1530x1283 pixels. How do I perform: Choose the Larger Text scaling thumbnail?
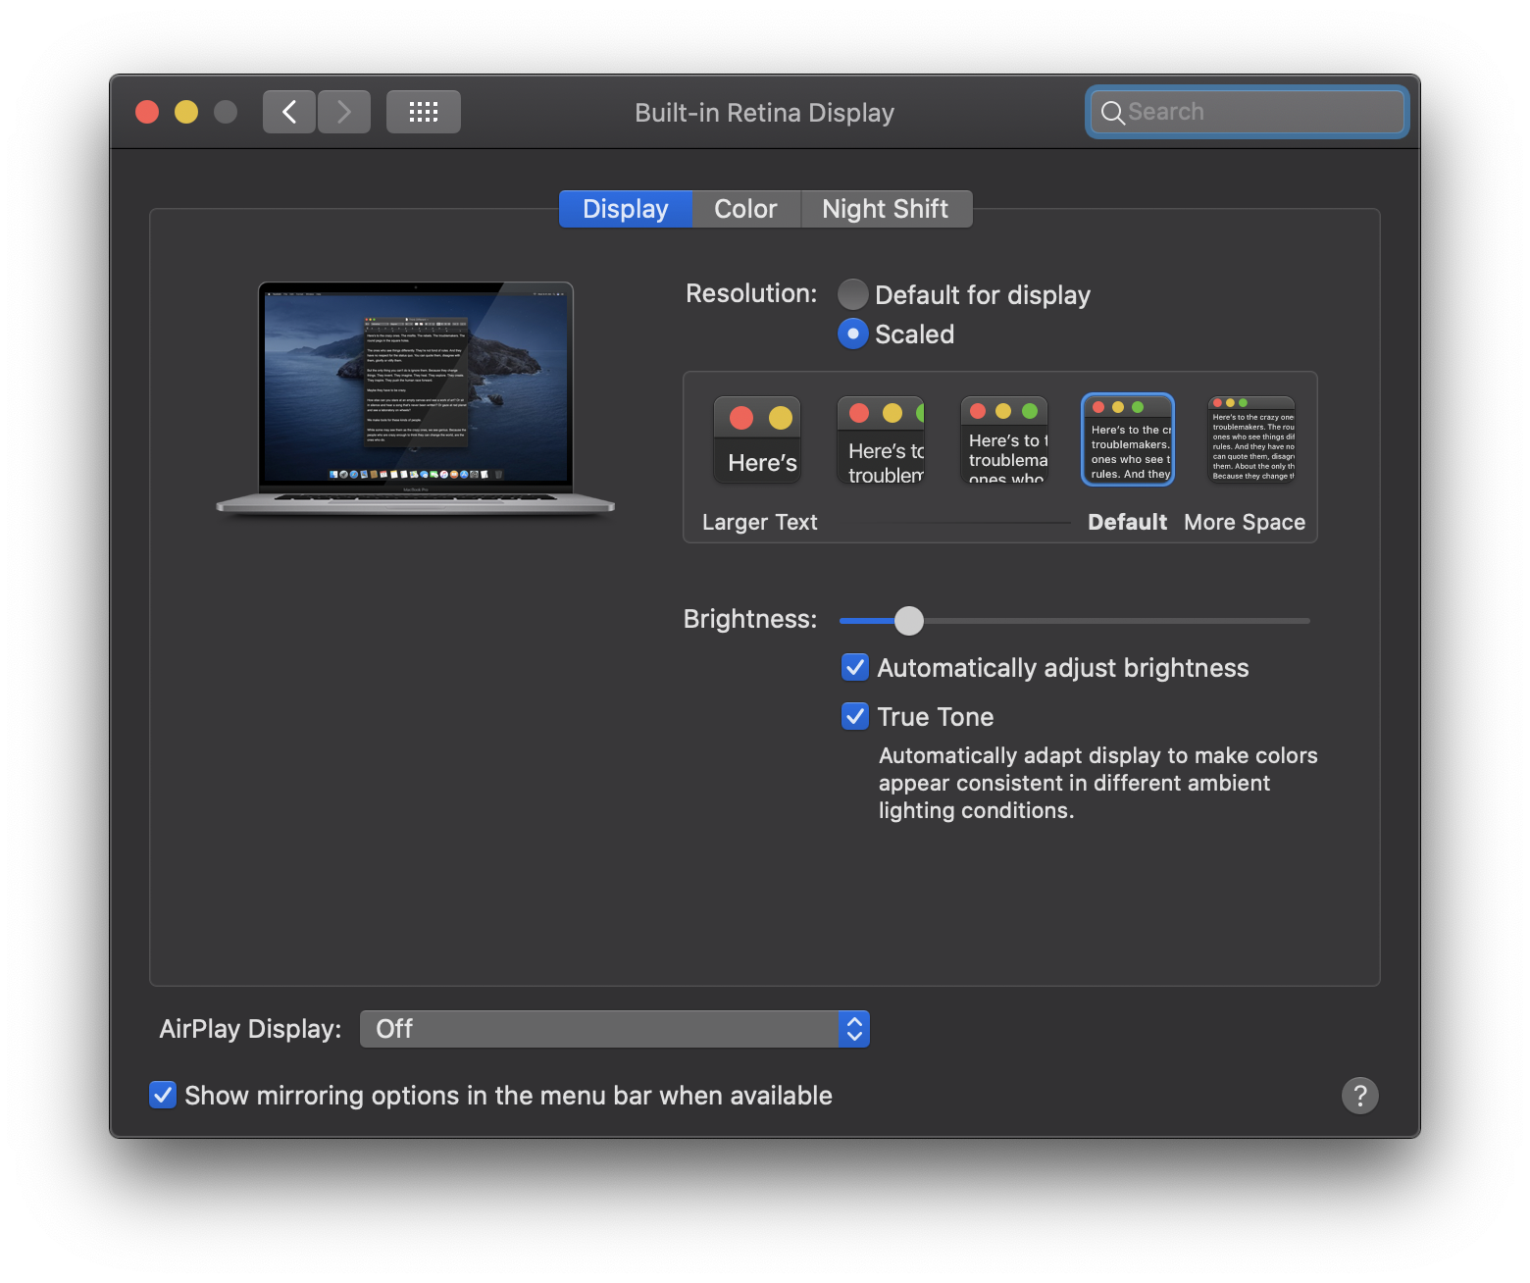tap(758, 440)
